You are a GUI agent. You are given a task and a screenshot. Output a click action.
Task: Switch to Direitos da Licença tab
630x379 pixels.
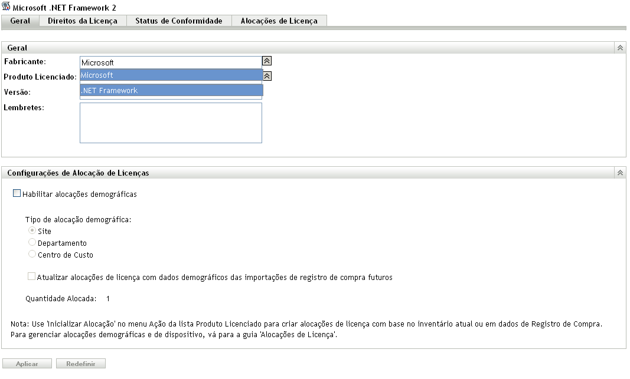point(83,21)
